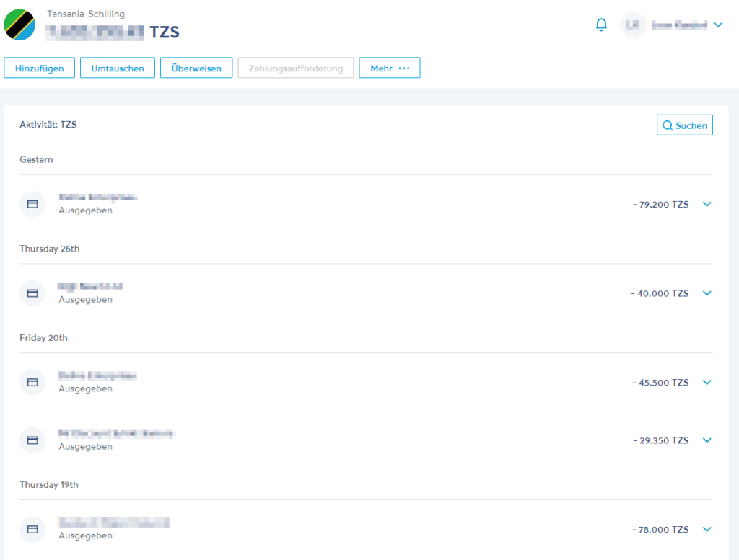Click the Zahlungsaufforderung button
The width and height of the screenshot is (739, 560).
coord(295,68)
